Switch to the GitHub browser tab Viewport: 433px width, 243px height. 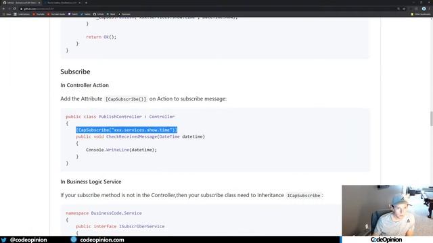point(22,3)
